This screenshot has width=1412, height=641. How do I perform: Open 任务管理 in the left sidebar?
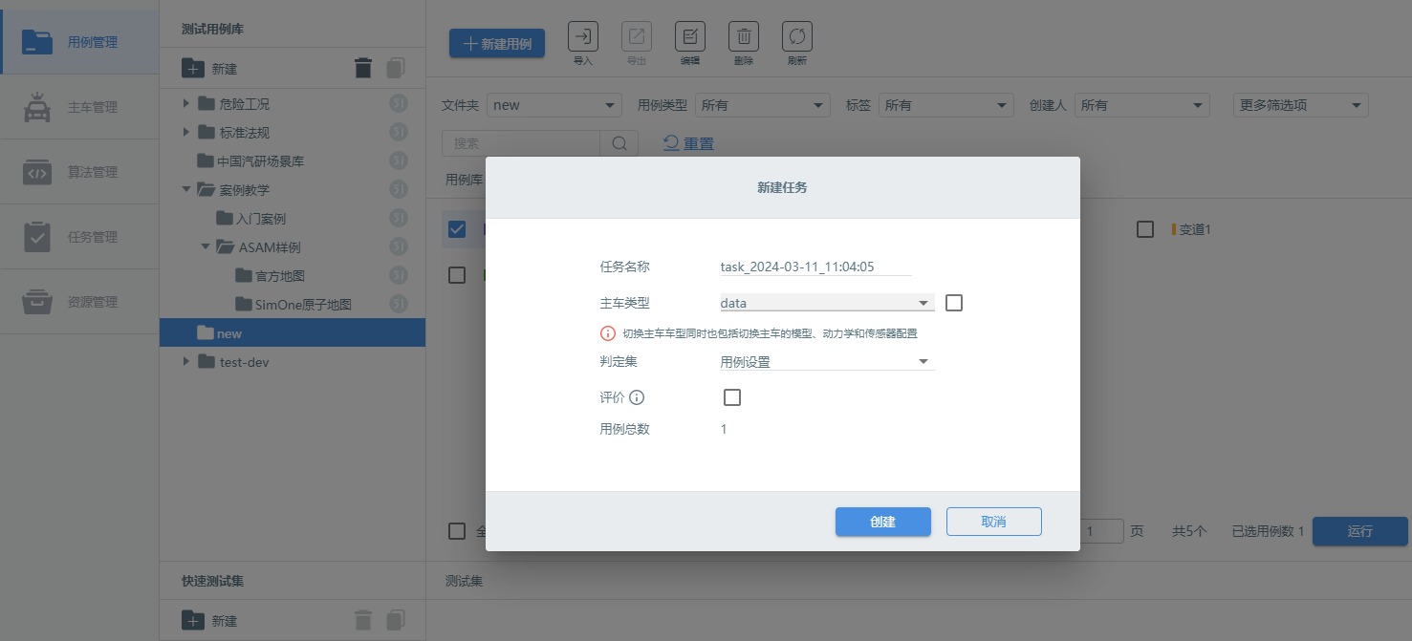point(79,237)
